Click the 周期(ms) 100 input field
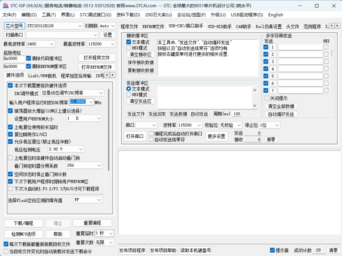342x256 pixels. tap(237, 114)
